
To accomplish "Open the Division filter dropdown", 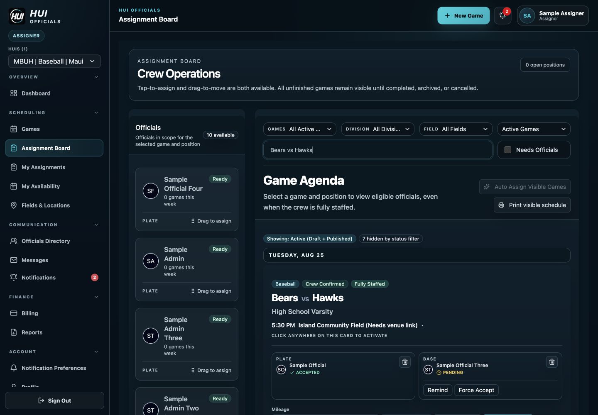I will point(378,129).
